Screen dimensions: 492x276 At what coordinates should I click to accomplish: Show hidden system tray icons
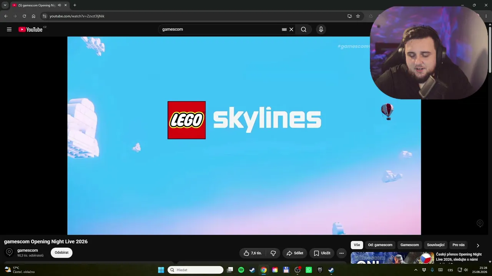[416, 270]
